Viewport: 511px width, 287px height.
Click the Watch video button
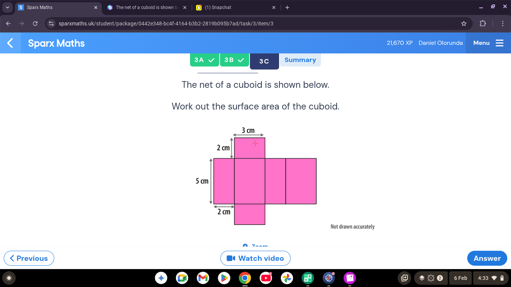[x=255, y=258]
